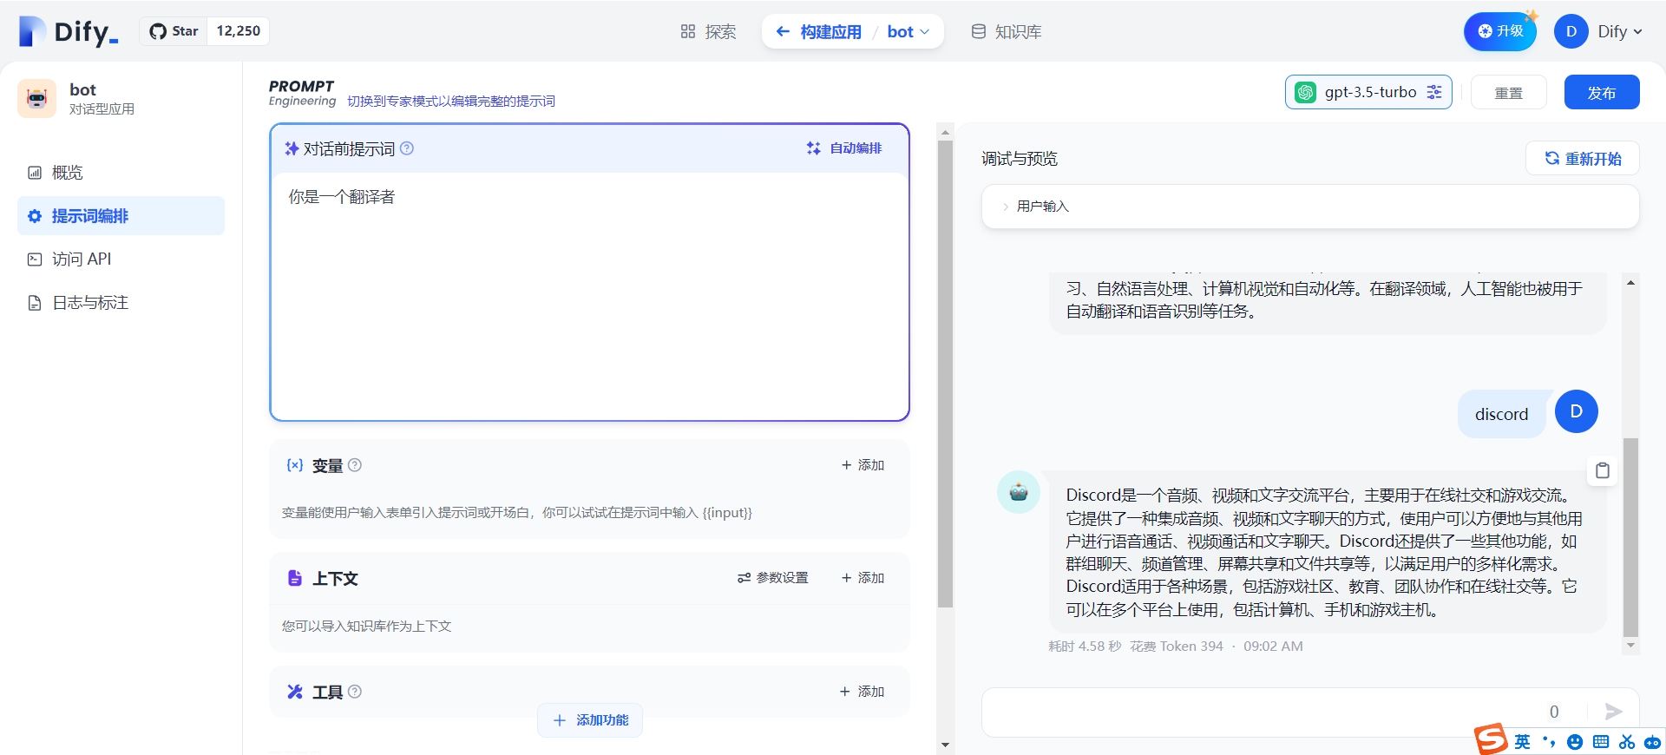Click the star count 12,250
Image resolution: width=1666 pixels, height=755 pixels.
coord(239,31)
